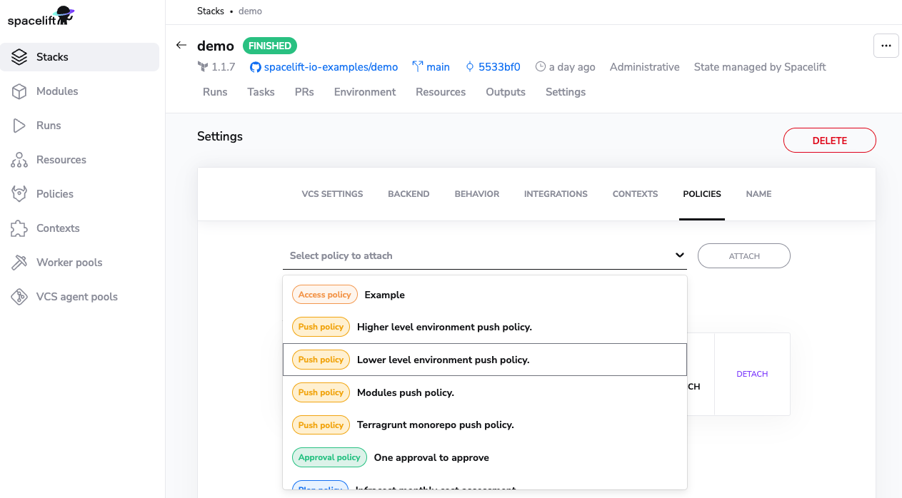Switch to the VCS SETTINGS tab
902x498 pixels.
click(331, 193)
